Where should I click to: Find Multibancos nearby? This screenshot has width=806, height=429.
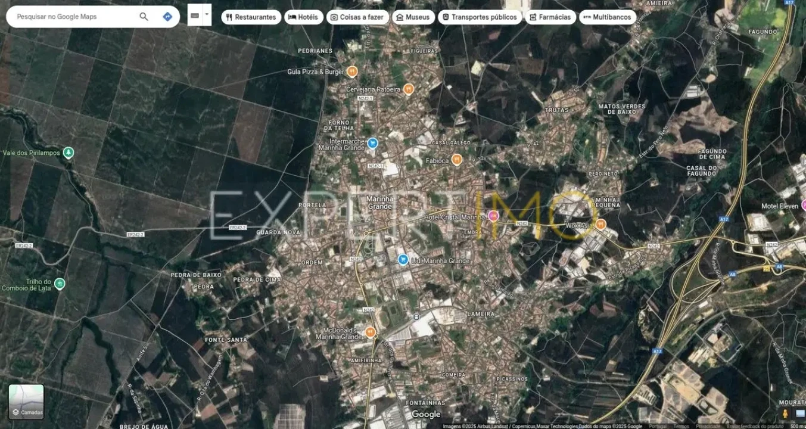607,17
